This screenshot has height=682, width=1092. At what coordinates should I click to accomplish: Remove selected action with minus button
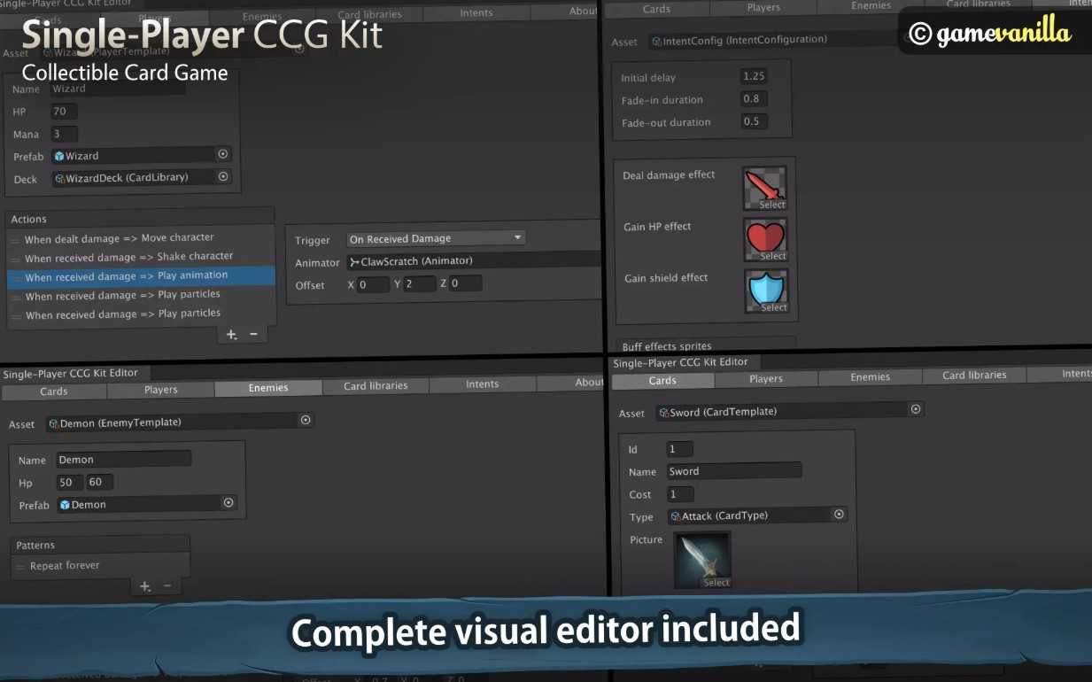coord(253,335)
